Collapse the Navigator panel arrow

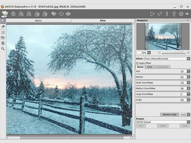(188, 20)
